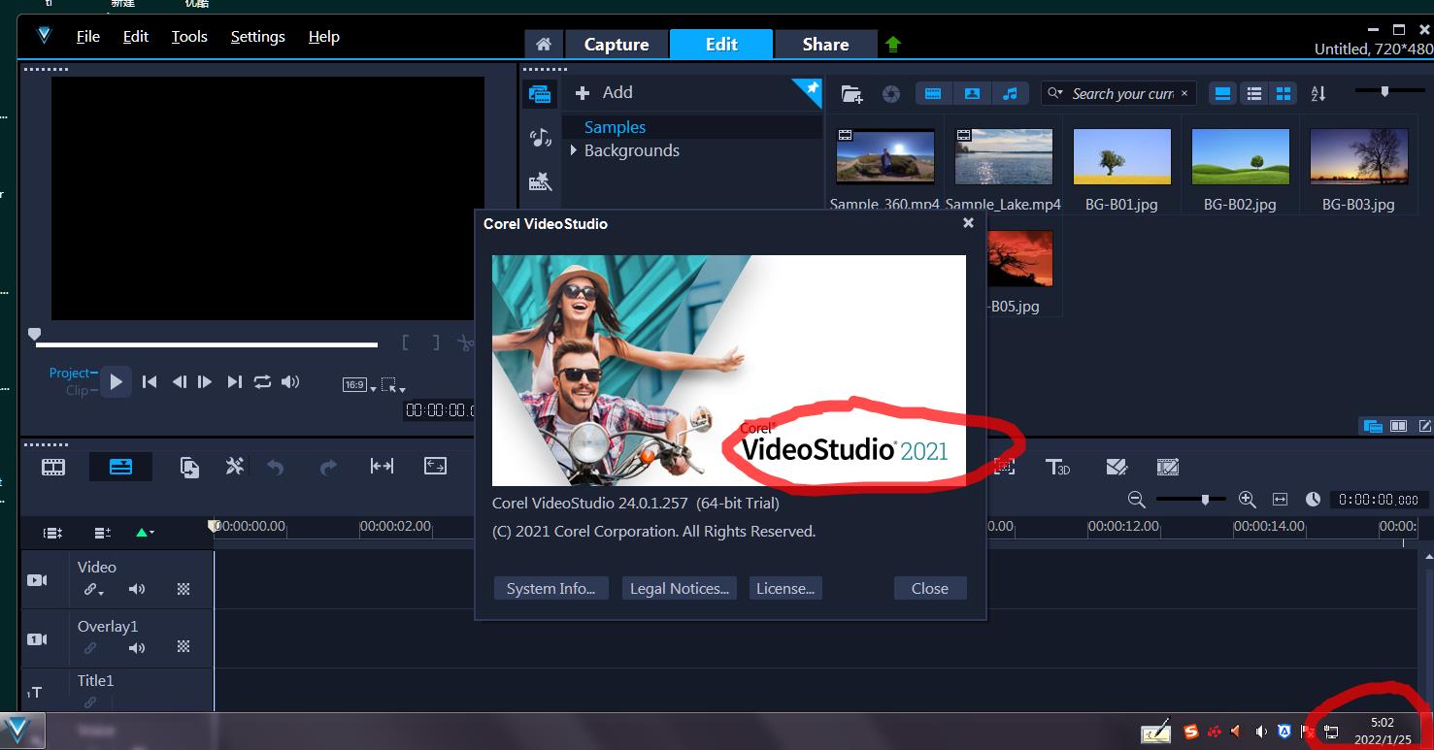Switch library to thumbnail grid view
1434x750 pixels.
click(x=1284, y=94)
